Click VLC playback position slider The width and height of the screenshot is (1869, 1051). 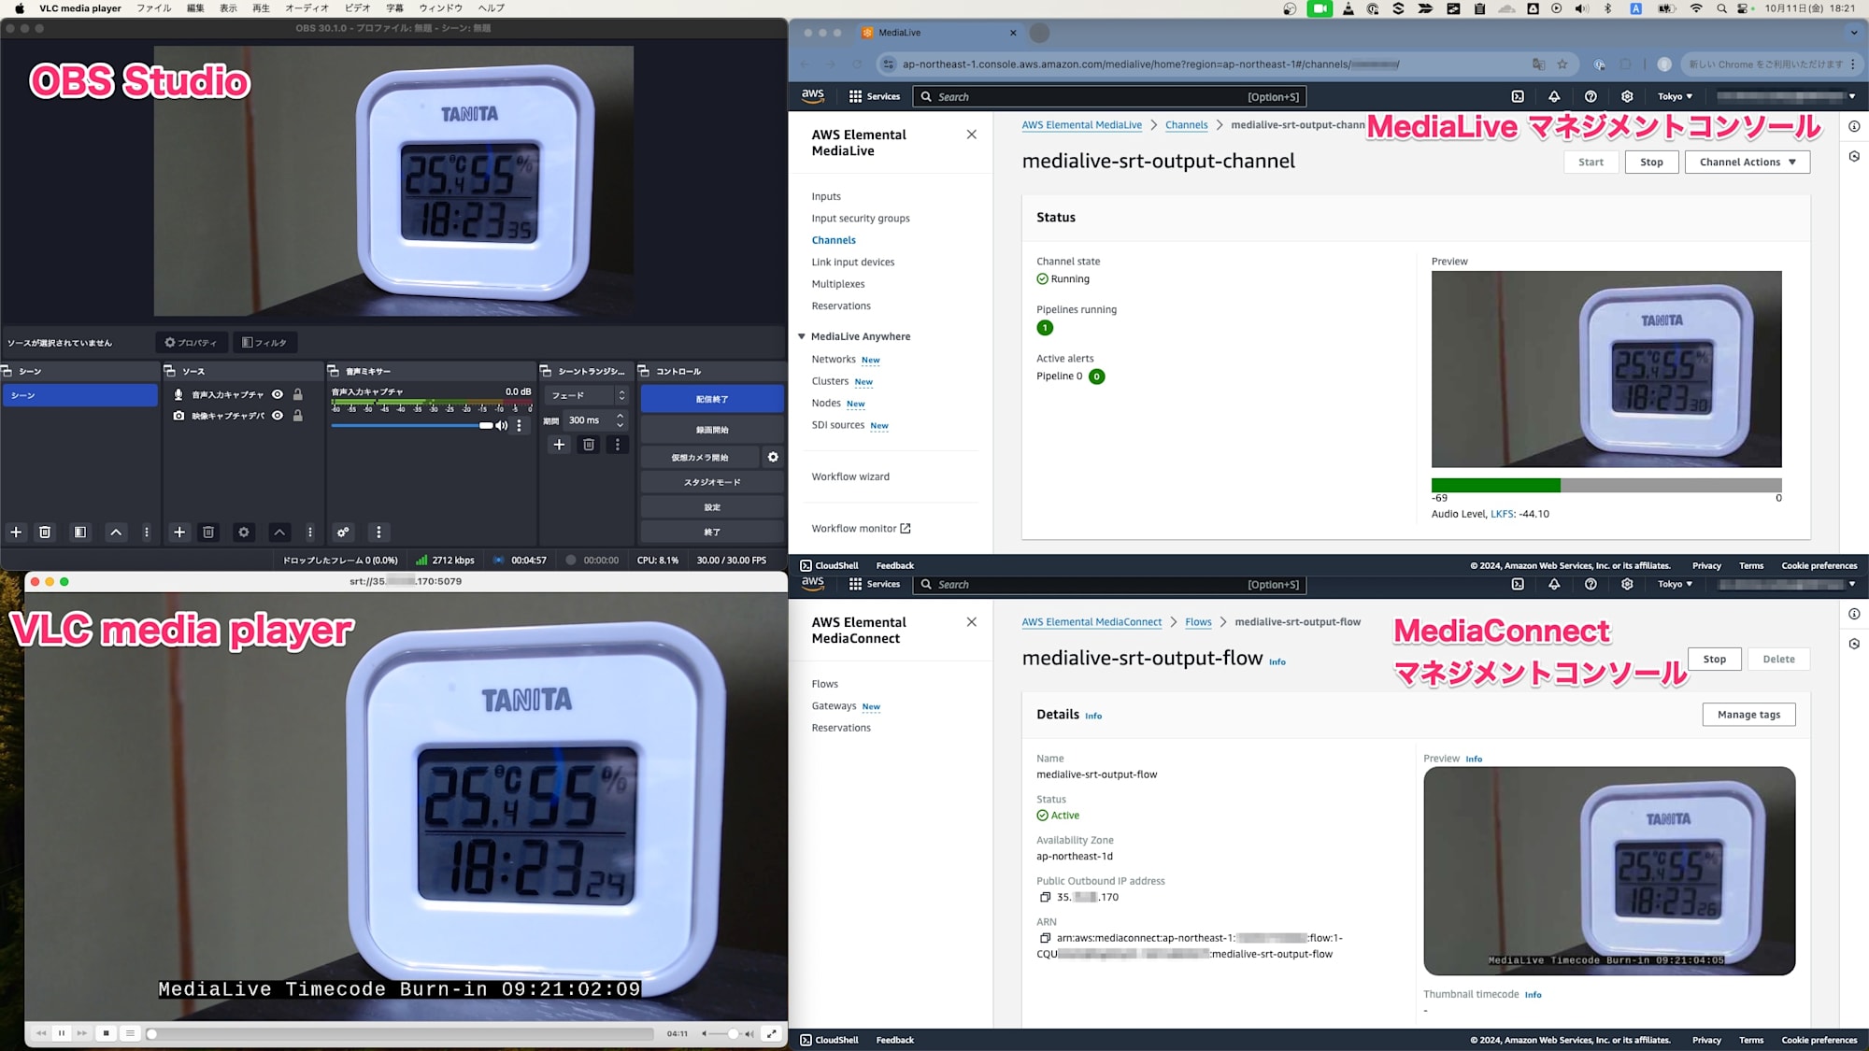tap(401, 1034)
